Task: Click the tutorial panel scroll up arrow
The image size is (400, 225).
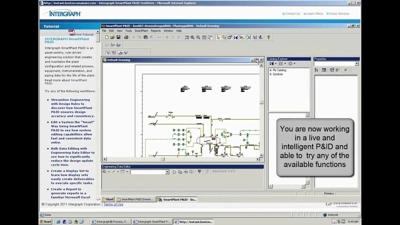Action: pyautogui.click(x=98, y=32)
